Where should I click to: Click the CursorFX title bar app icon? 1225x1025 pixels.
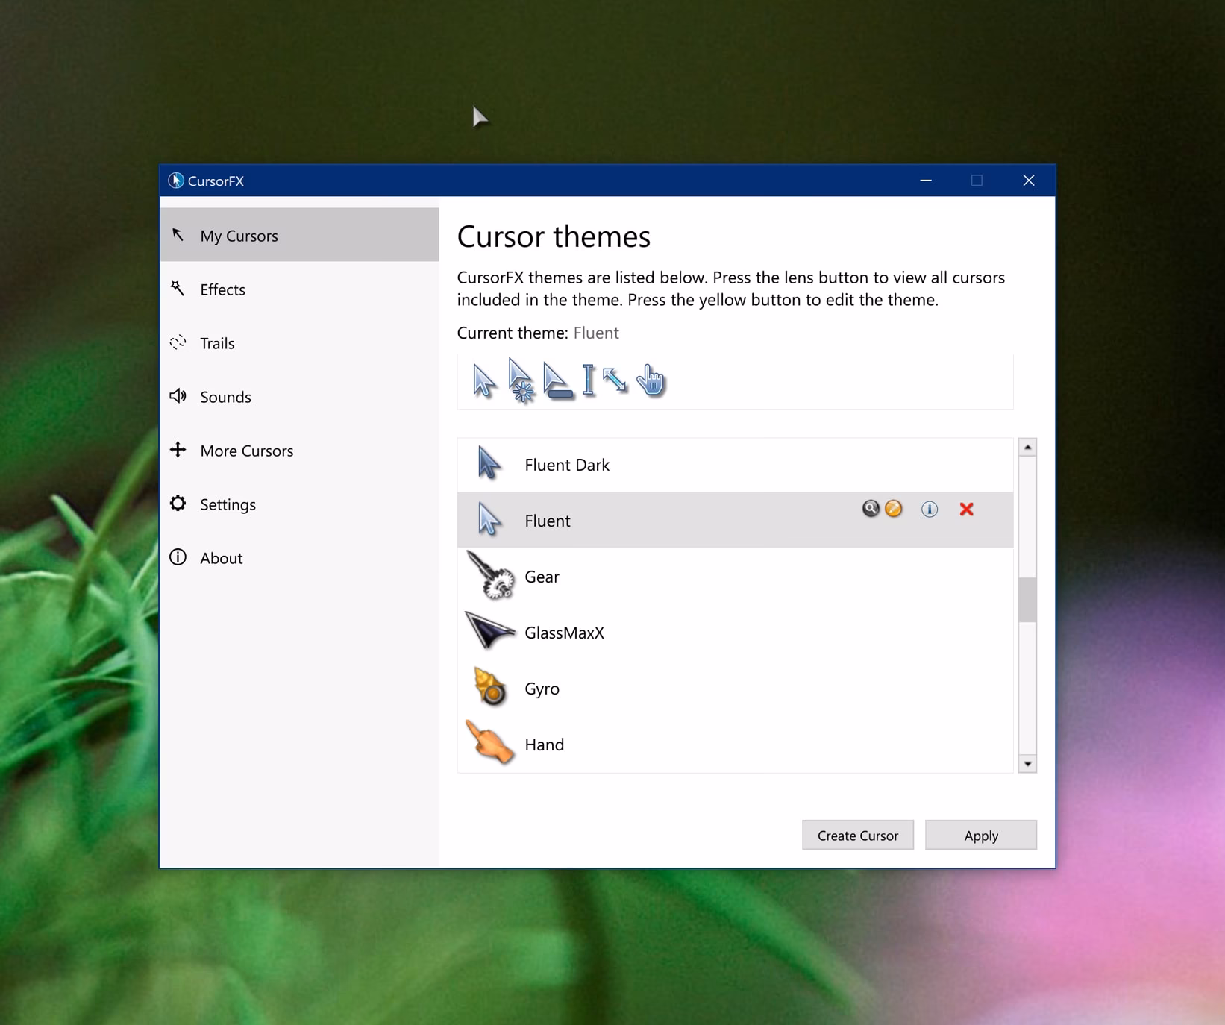tap(175, 181)
